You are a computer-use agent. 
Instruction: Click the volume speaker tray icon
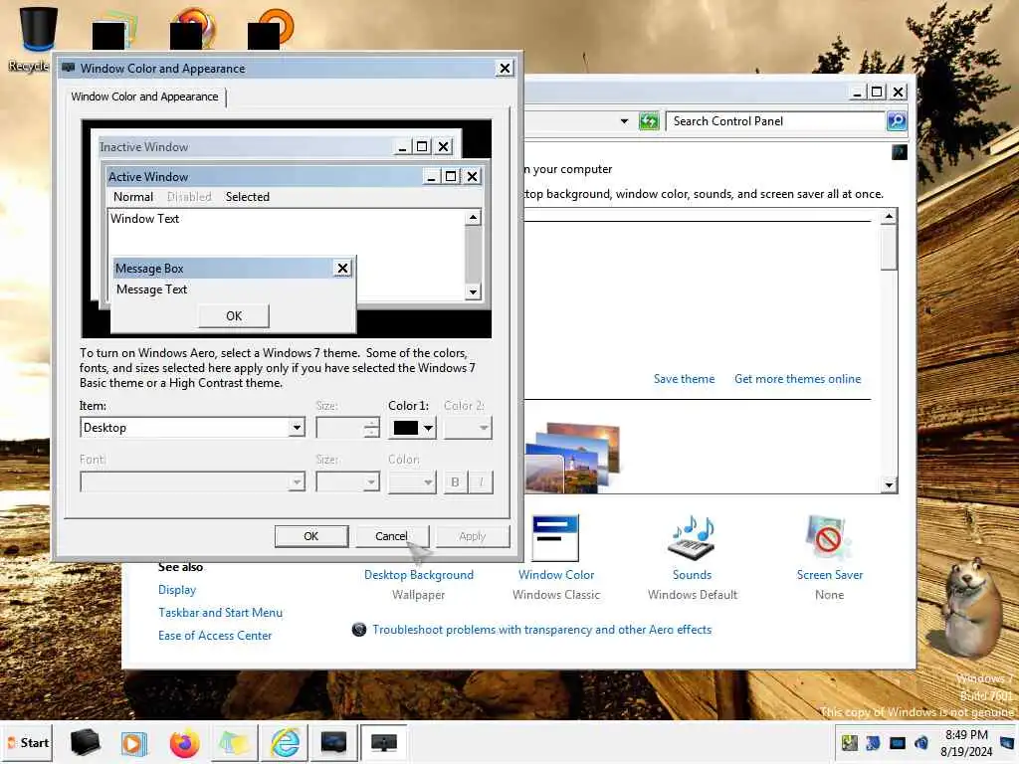point(921,742)
